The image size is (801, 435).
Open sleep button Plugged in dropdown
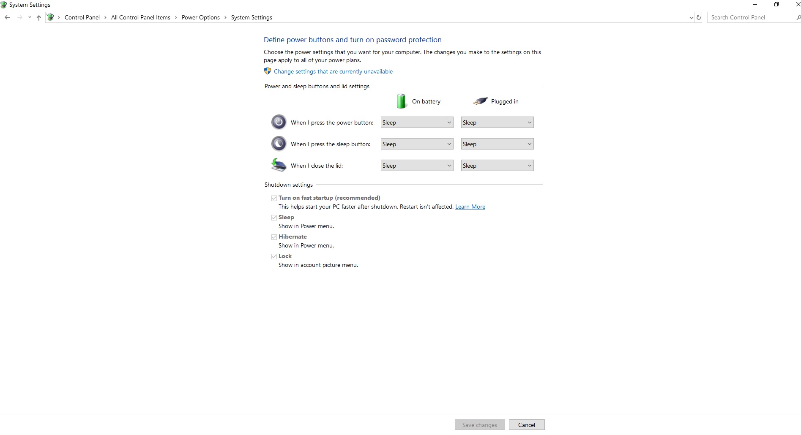pyautogui.click(x=497, y=144)
